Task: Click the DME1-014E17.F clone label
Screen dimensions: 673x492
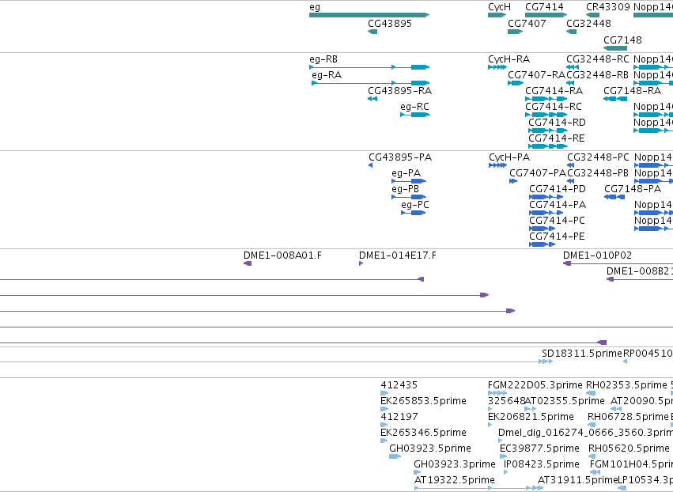Action: tap(398, 255)
